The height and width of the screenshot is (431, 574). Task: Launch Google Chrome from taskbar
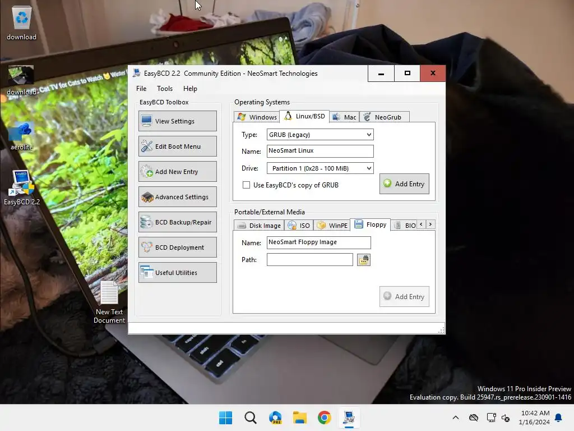325,418
